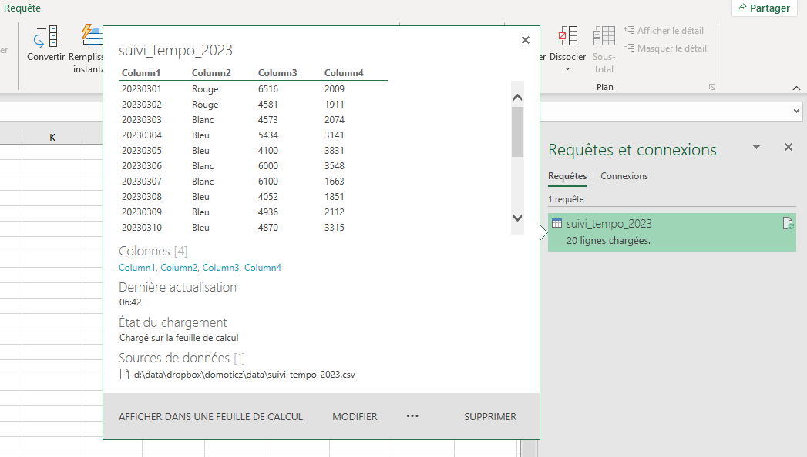
Task: Click the table icon beside suivi_tempo_2023
Action: (x=556, y=224)
